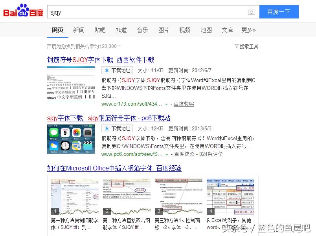316x236 pixels.
Task: Open 如何在Microsoft Office中插入钢筋字体 百度经验 link
Action: [x=114, y=168]
